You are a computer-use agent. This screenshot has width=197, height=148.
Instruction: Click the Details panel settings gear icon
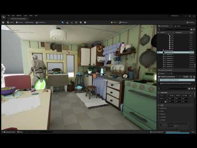[194, 88]
